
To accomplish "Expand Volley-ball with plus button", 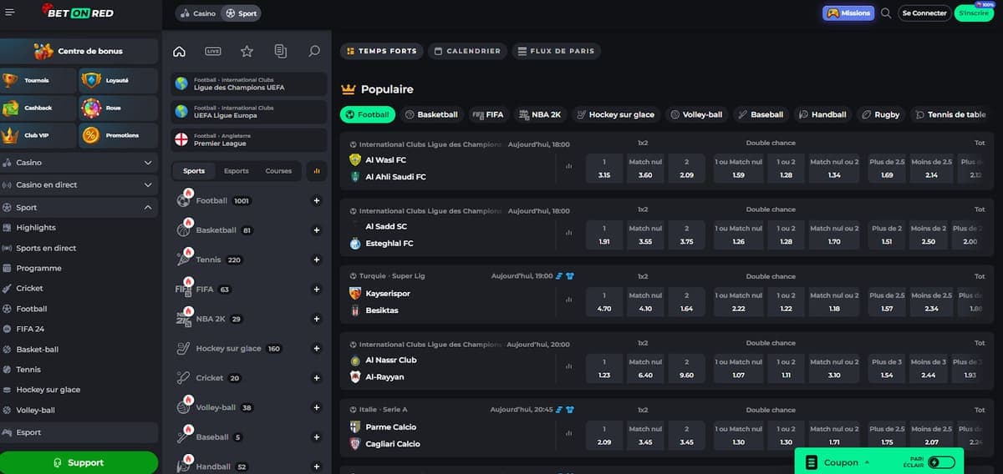I will click(317, 408).
